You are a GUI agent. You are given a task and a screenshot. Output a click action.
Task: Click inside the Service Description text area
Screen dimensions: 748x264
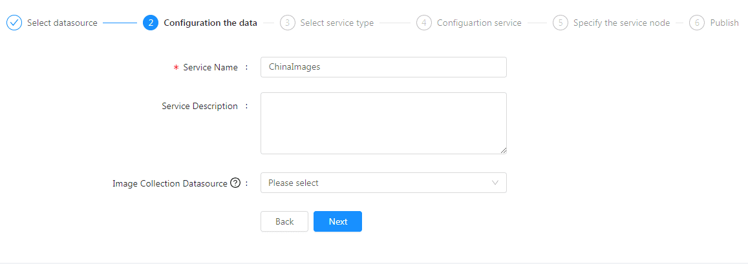[383, 123]
